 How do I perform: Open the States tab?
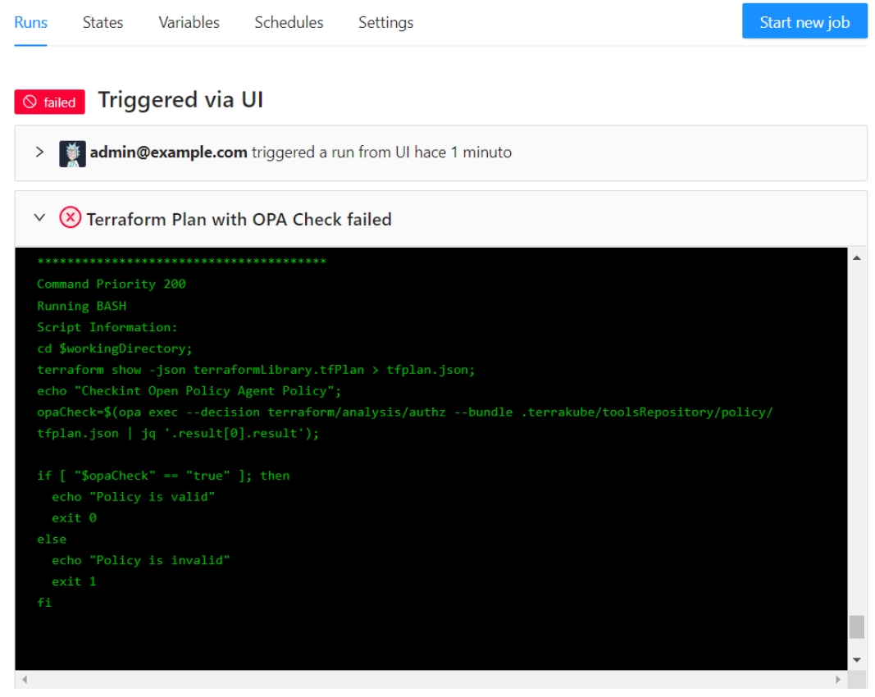(103, 22)
